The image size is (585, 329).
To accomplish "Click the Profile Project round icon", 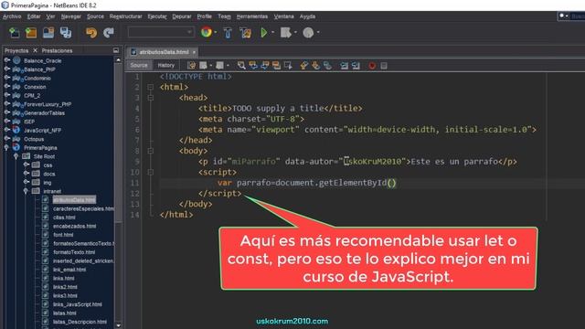I will tap(308, 33).
